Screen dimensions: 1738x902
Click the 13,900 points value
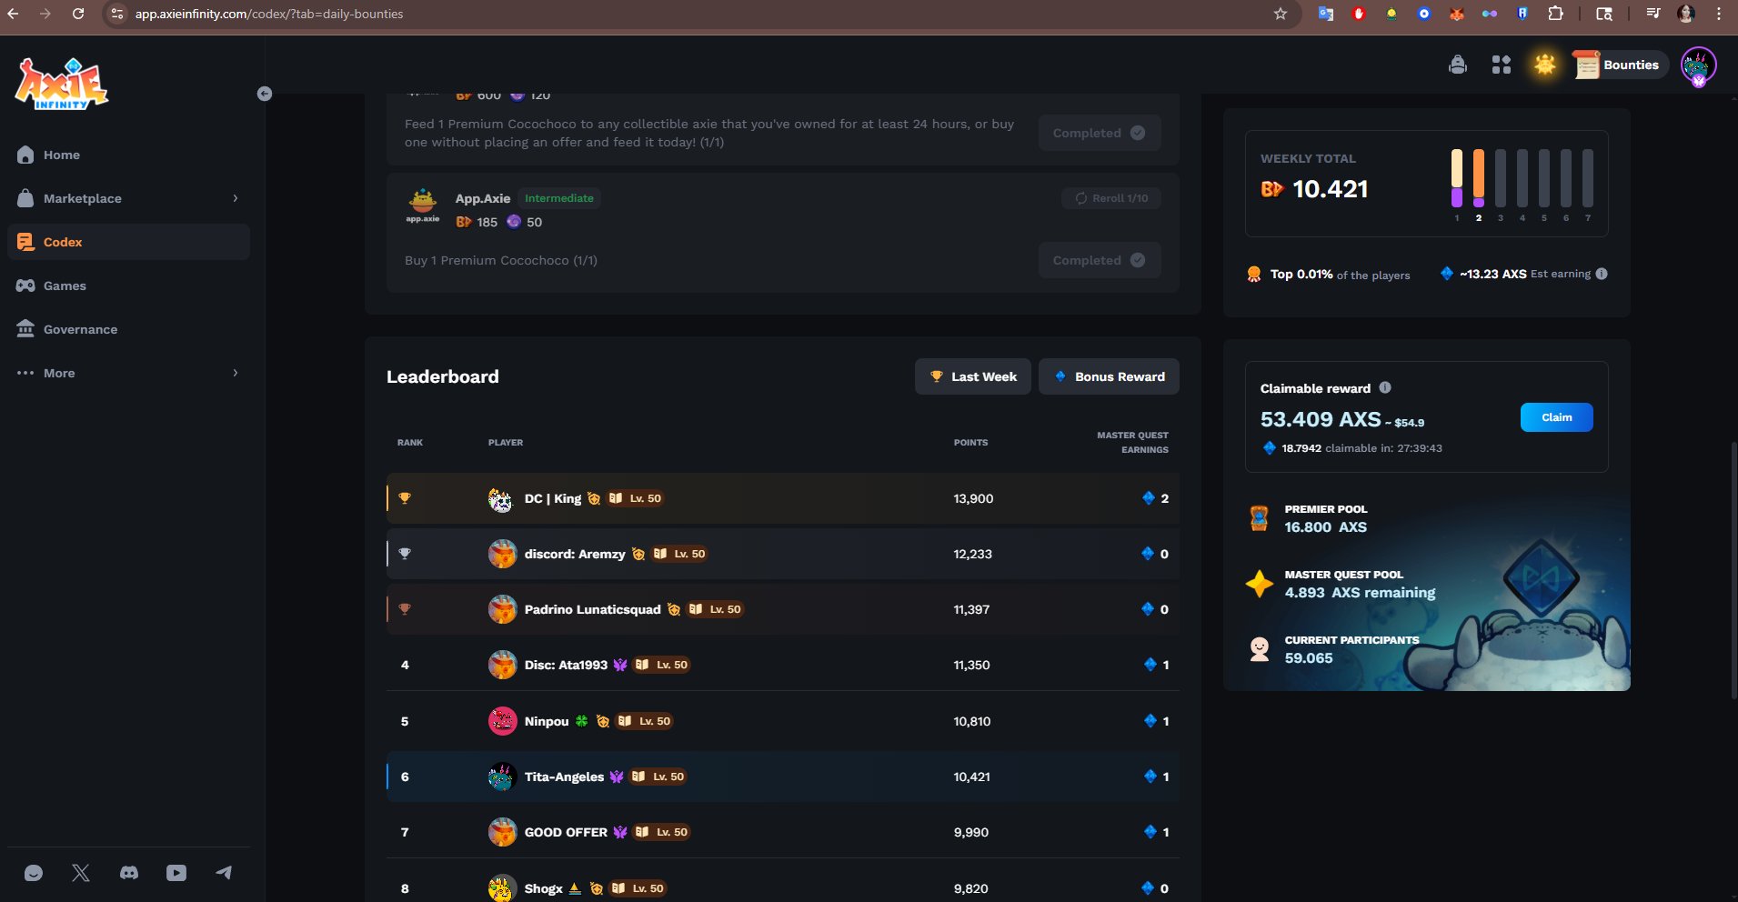973,498
